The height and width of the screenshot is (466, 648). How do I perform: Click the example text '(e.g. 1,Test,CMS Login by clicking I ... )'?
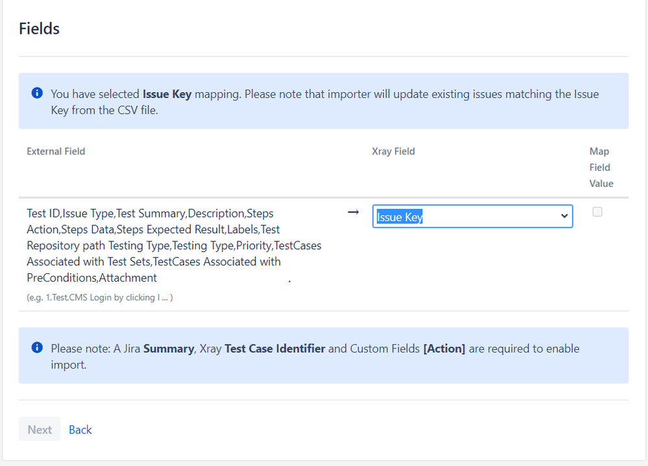coord(100,297)
